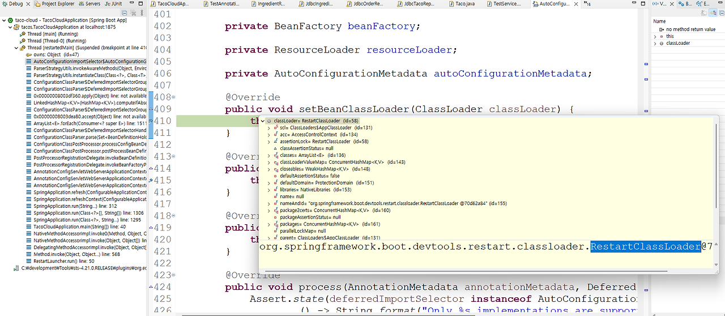
Task: Switch to the Project Explorer tab
Action: [x=54, y=3]
